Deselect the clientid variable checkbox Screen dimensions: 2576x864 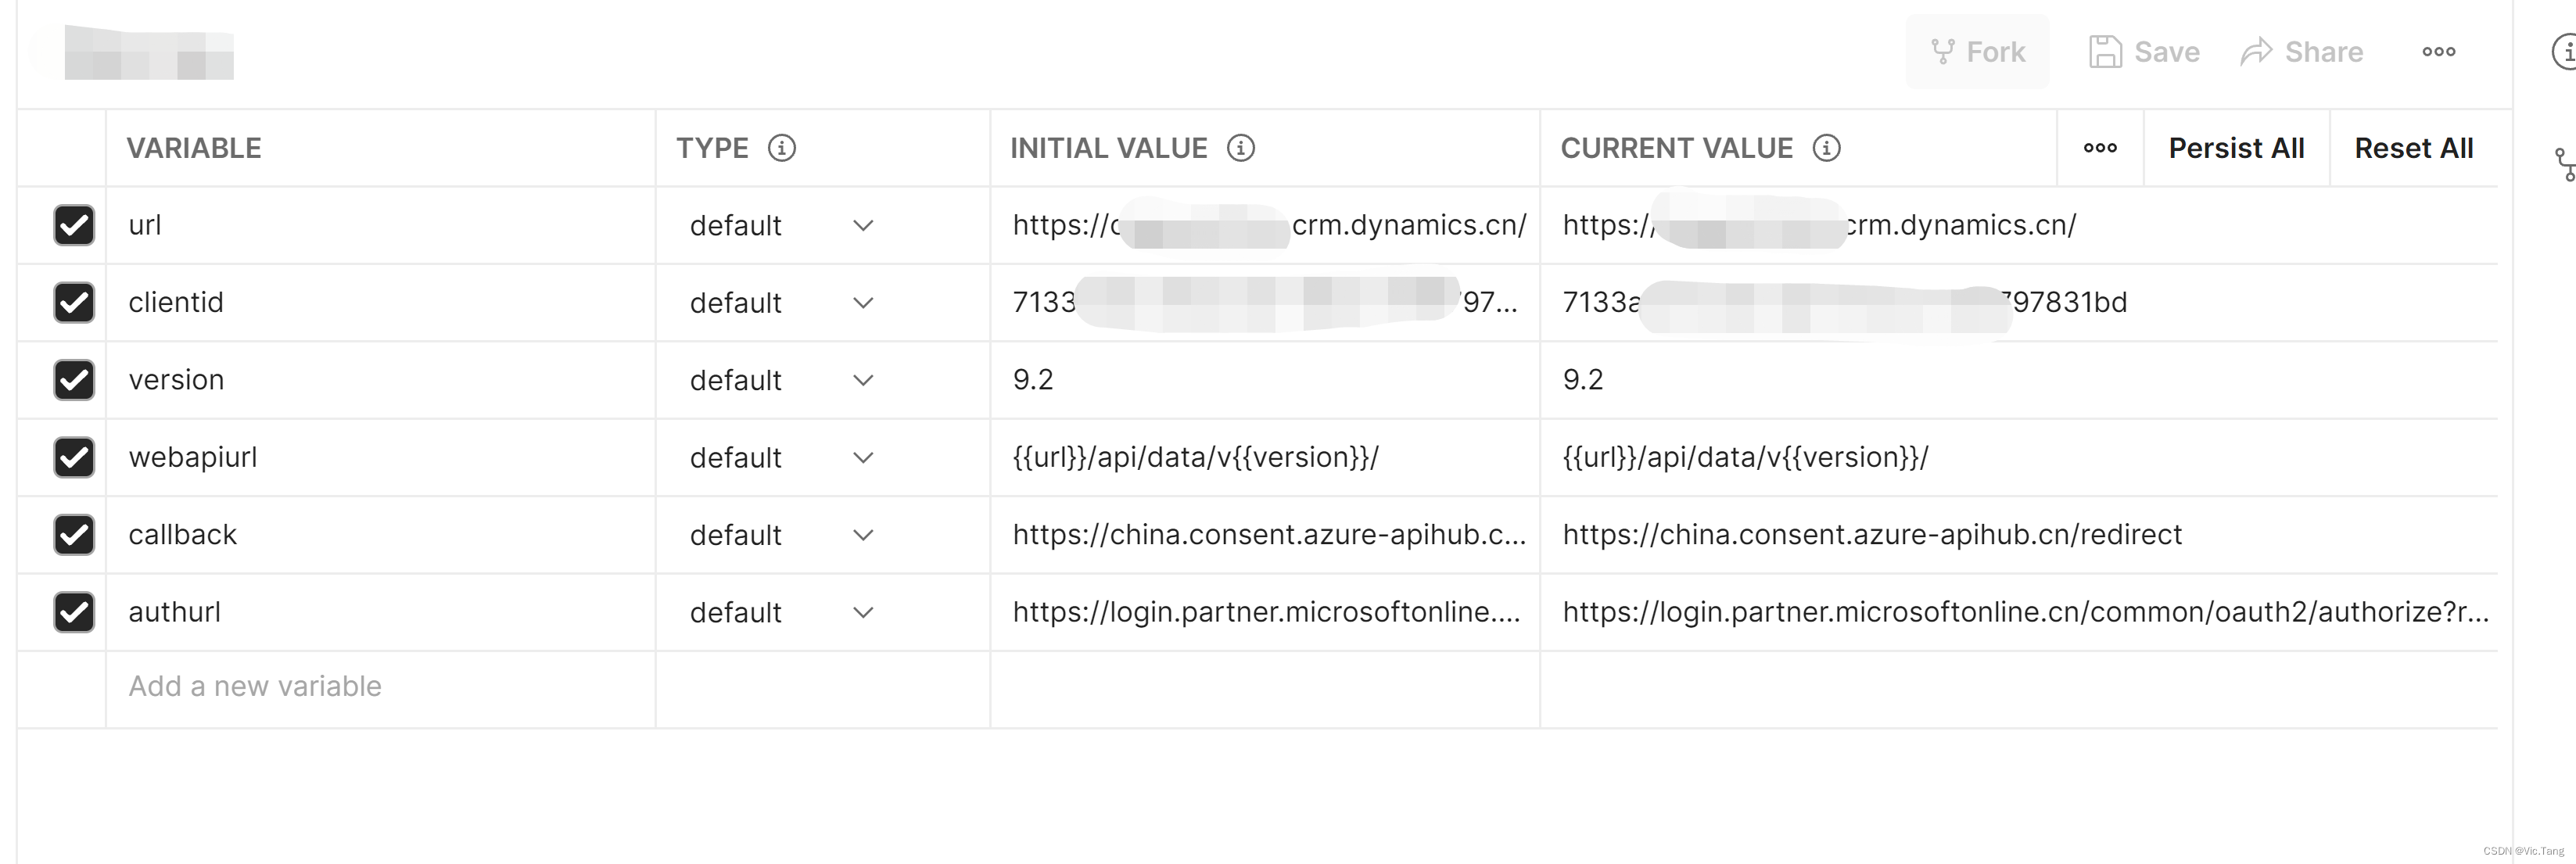point(74,302)
